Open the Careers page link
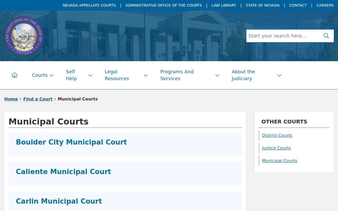Screen dimensions: 338x211 (x=325, y=5)
